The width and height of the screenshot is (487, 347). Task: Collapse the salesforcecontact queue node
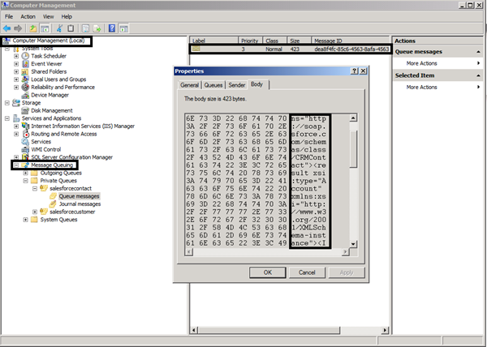coord(35,189)
